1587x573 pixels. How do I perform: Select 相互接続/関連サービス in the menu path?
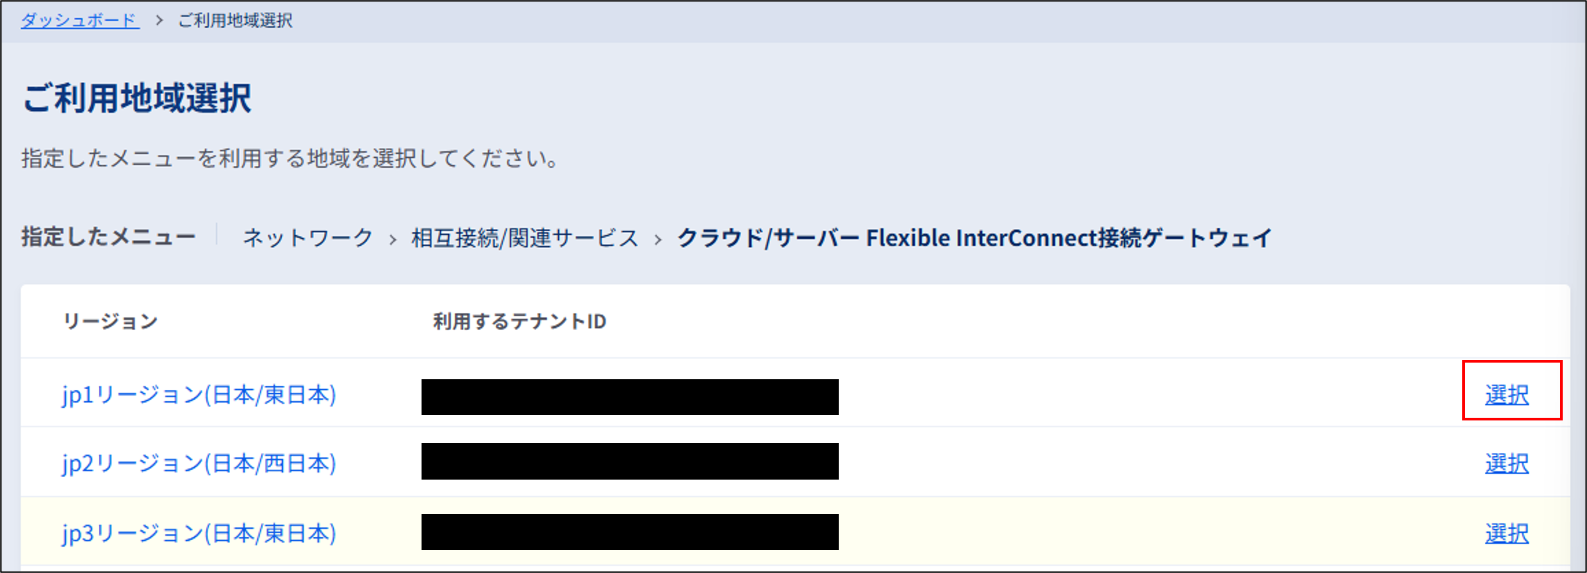tap(525, 238)
